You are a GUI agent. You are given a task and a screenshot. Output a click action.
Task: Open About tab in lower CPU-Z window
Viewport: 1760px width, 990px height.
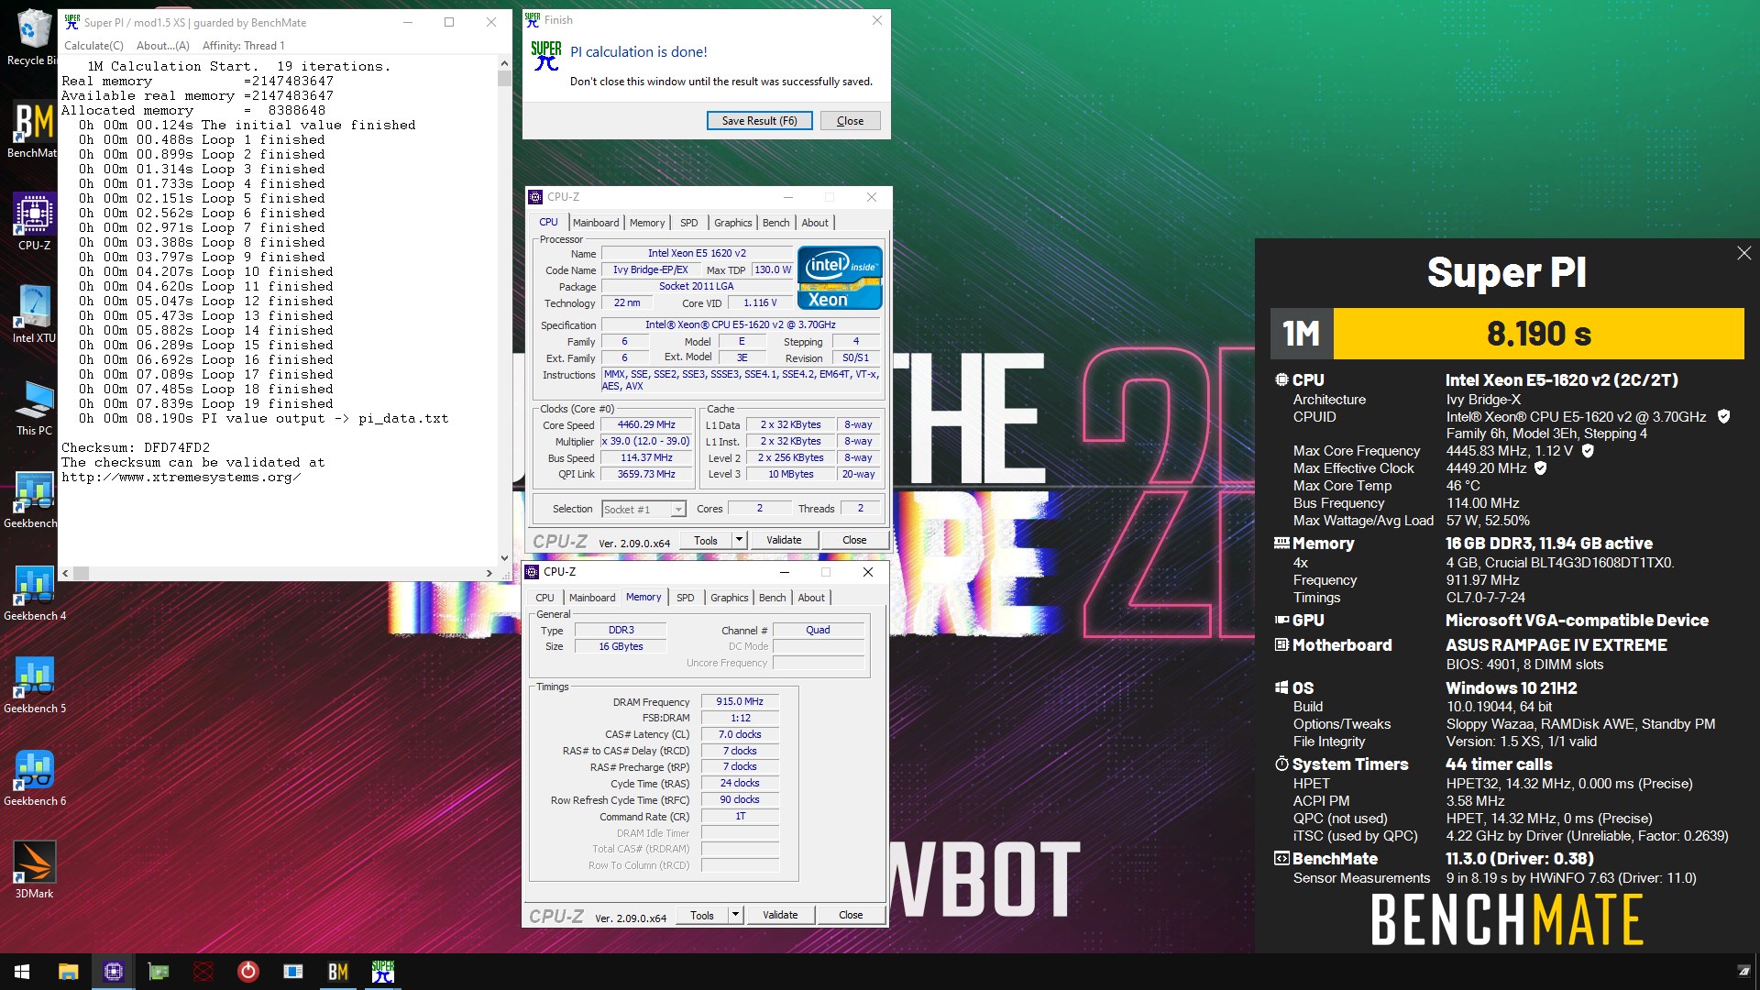coord(810,598)
